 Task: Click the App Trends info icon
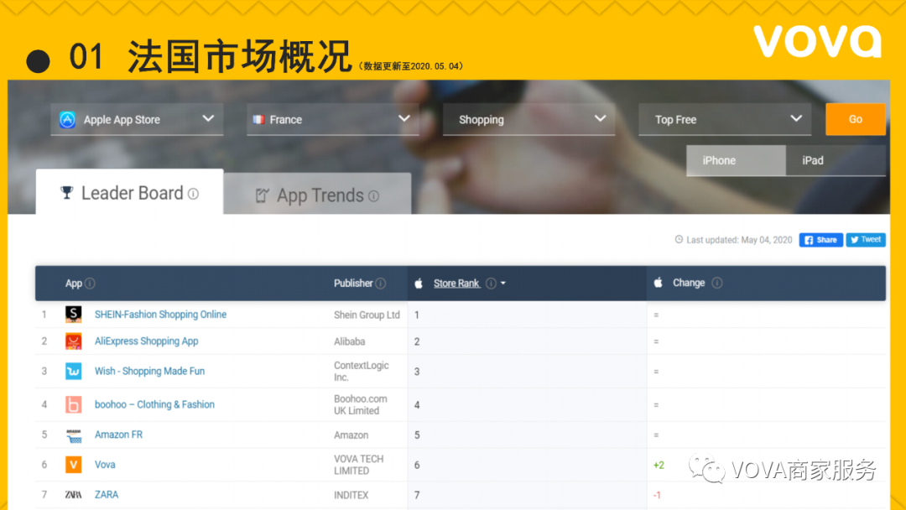coord(374,196)
